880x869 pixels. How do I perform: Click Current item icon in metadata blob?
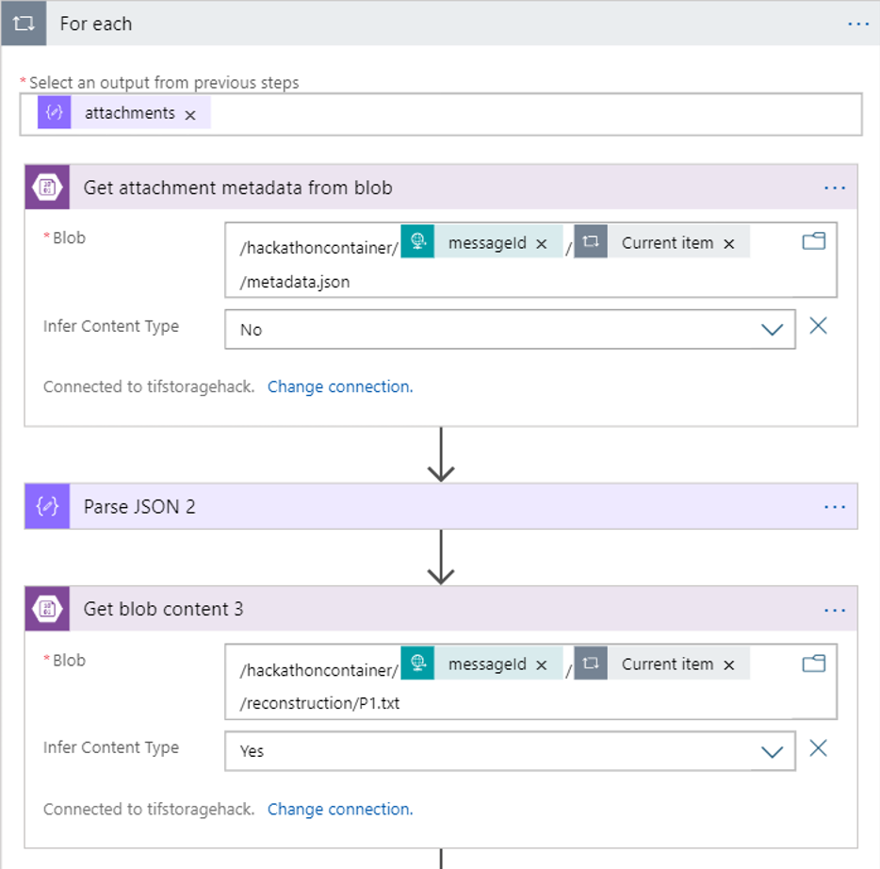pyautogui.click(x=591, y=241)
